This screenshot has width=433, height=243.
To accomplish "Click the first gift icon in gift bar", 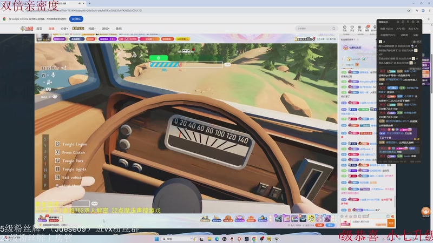I will (x=278, y=219).
